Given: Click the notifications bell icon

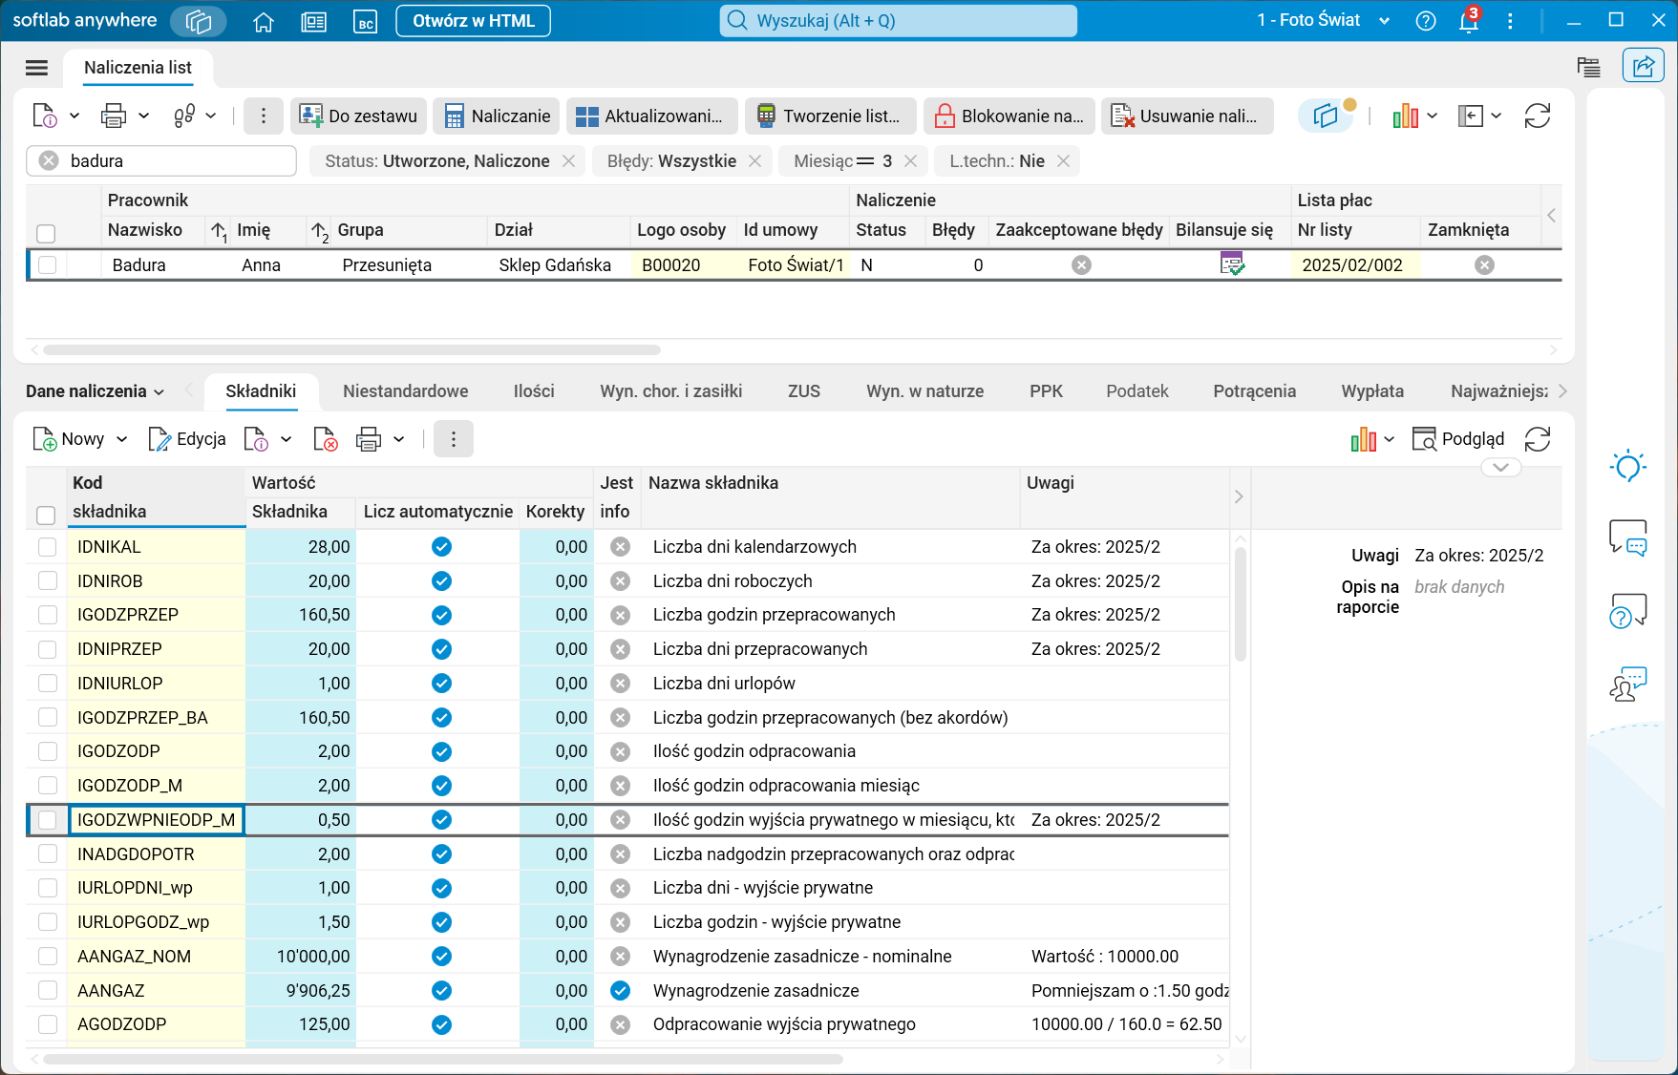Looking at the screenshot, I should (x=1468, y=21).
